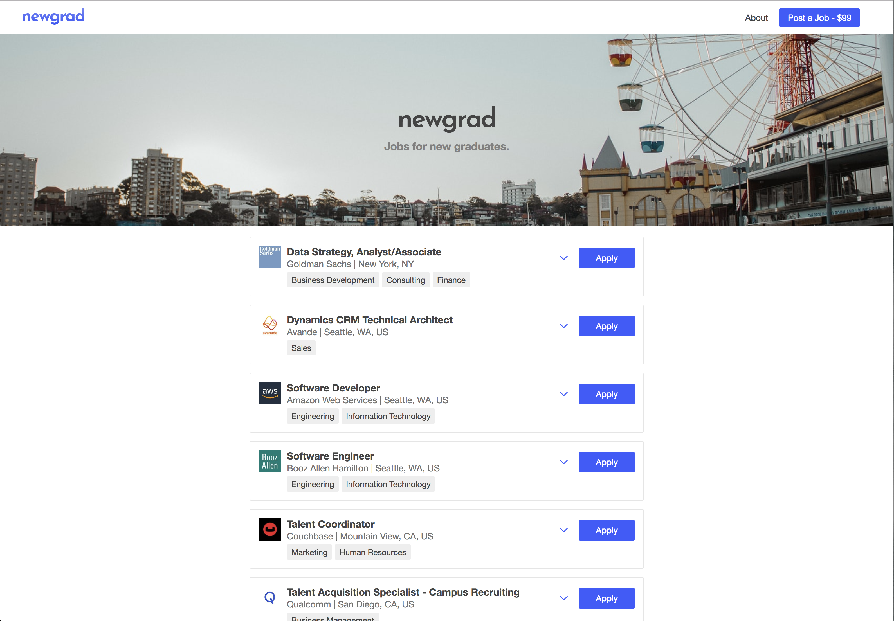Expand the Software Developer listing details
This screenshot has width=894, height=621.
563,394
